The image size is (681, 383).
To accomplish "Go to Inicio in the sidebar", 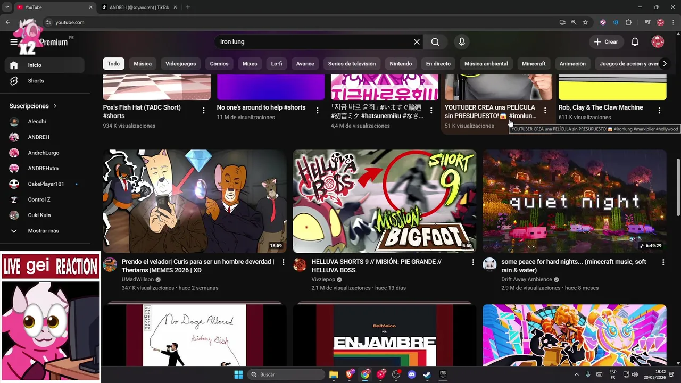I will pyautogui.click(x=45, y=65).
